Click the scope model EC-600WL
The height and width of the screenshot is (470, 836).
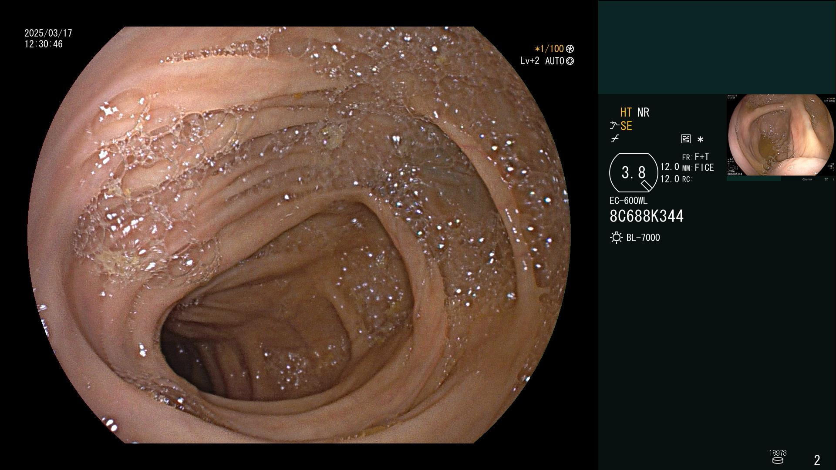click(x=628, y=201)
